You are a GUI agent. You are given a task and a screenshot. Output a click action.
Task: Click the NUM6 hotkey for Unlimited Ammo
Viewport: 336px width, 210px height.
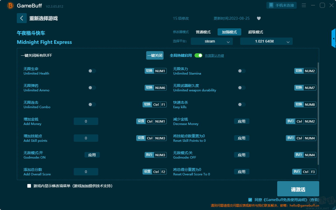point(156,88)
